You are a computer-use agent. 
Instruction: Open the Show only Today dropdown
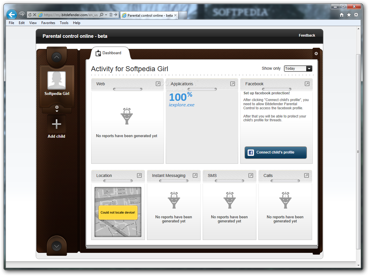coord(298,69)
